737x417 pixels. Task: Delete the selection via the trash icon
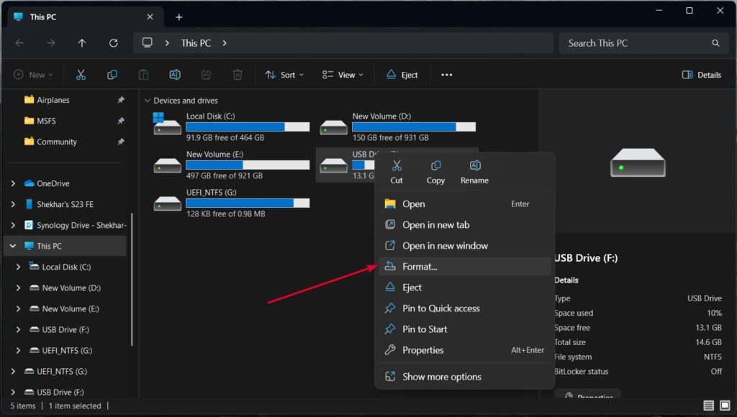click(x=238, y=74)
